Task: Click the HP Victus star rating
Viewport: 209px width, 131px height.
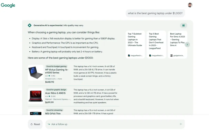Action: (49, 76)
